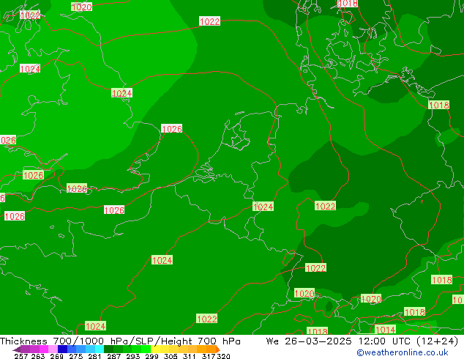Click the 1018 label near the Baltic coast
464x359 pixels.
point(439,105)
